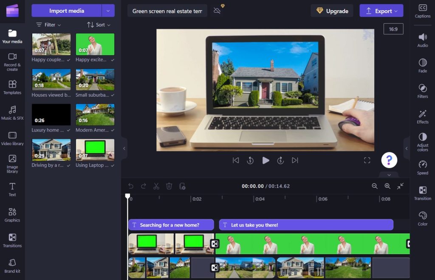Expand Import media dropdown arrow
Viewport: 435px width, 280px height.
click(108, 11)
